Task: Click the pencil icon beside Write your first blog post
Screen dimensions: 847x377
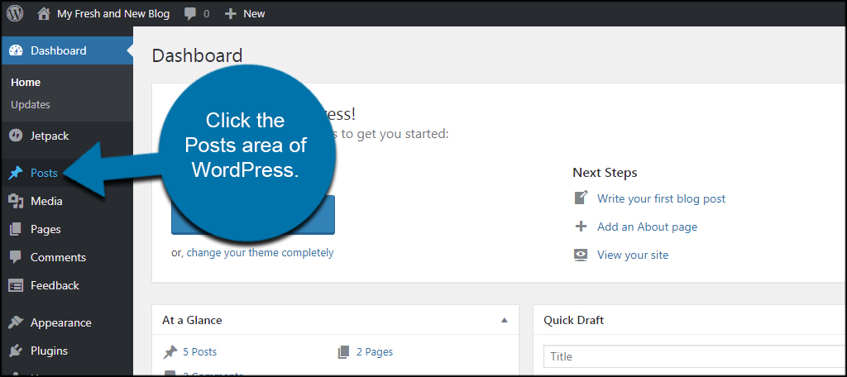Action: point(581,198)
